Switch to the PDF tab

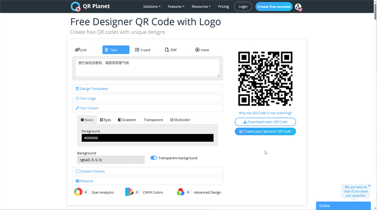coord(171,50)
